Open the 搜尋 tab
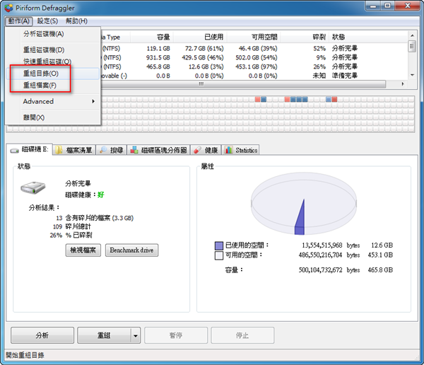This screenshot has height=365, width=424. pos(111,150)
